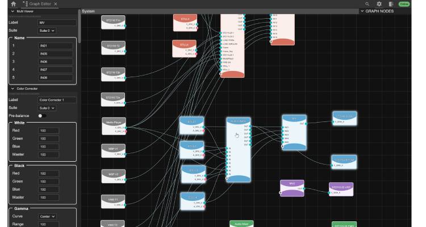Click the green Online status button
This screenshot has width=426, height=227.
coord(404,4)
